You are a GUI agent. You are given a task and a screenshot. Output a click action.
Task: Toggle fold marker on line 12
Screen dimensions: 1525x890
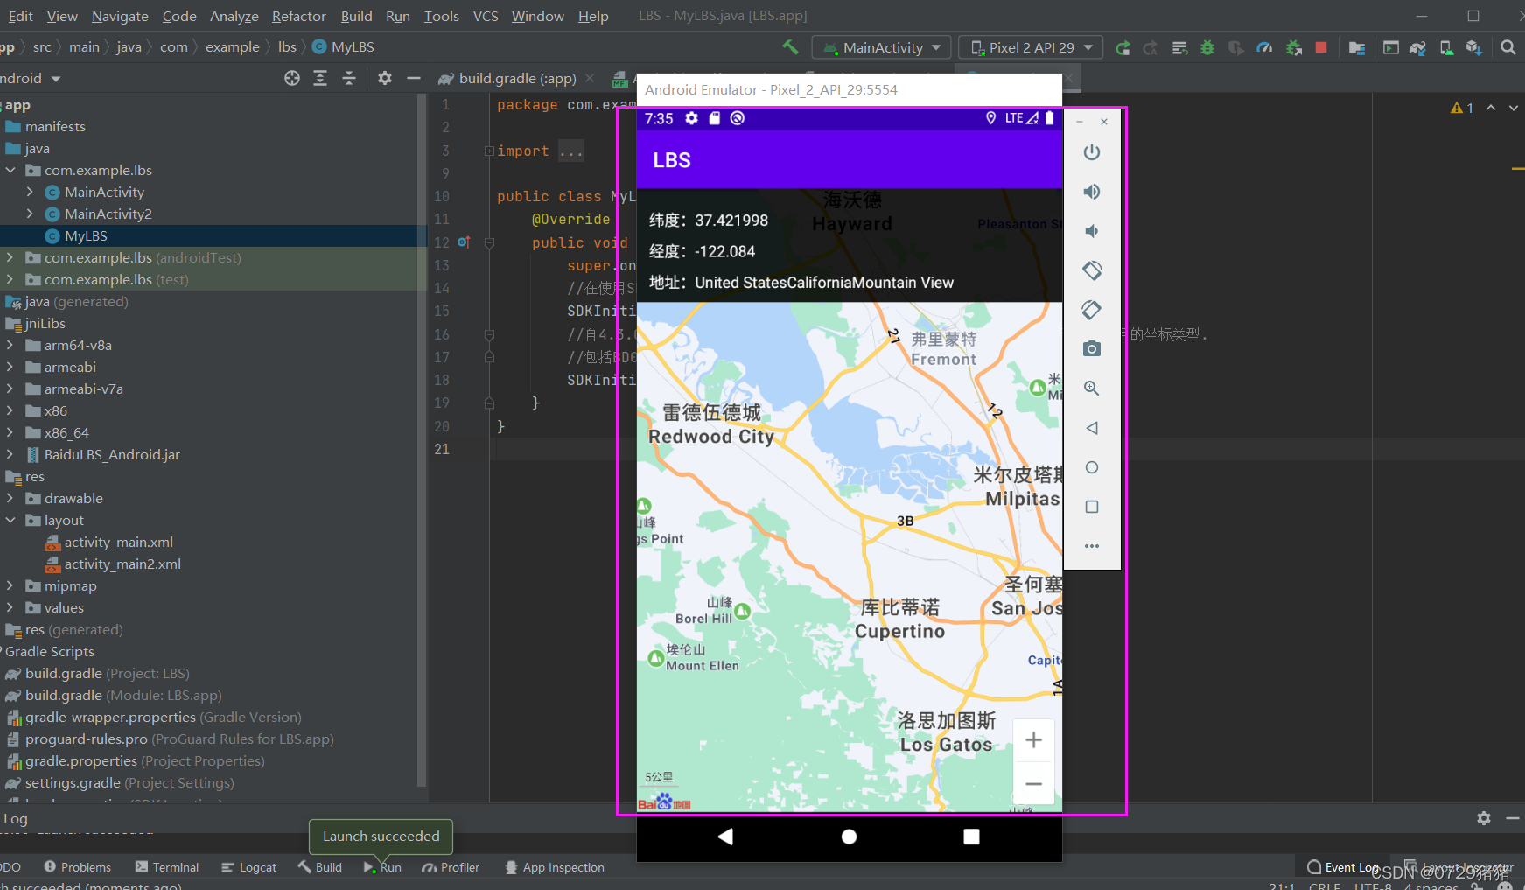coord(489,242)
